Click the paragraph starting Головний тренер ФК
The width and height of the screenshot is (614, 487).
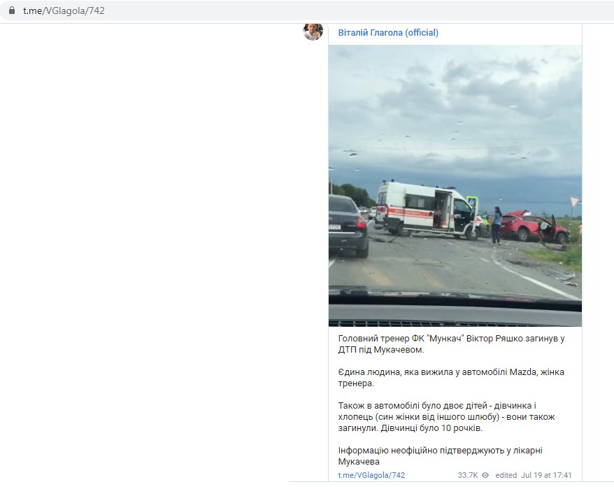(x=451, y=344)
